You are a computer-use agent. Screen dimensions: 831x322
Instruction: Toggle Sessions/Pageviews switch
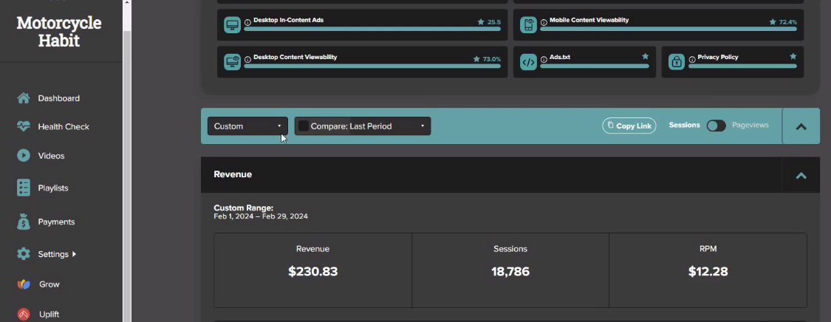coord(716,126)
